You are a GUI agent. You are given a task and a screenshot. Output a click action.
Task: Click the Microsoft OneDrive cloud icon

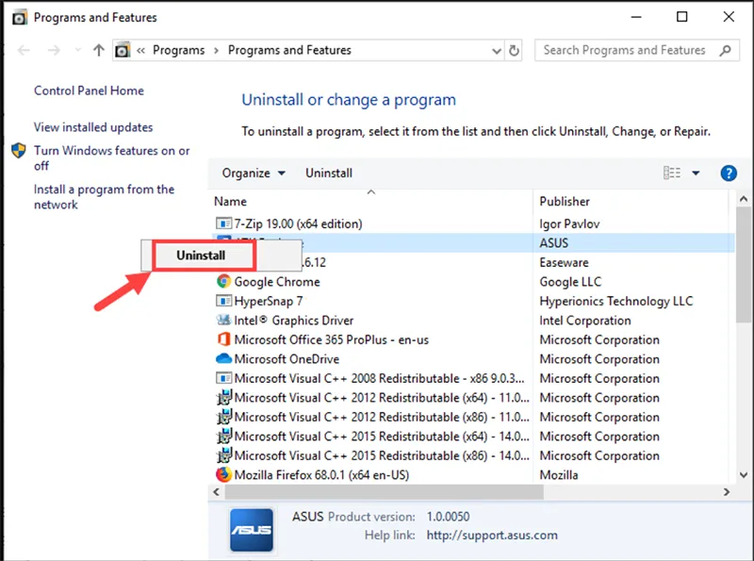pos(224,359)
